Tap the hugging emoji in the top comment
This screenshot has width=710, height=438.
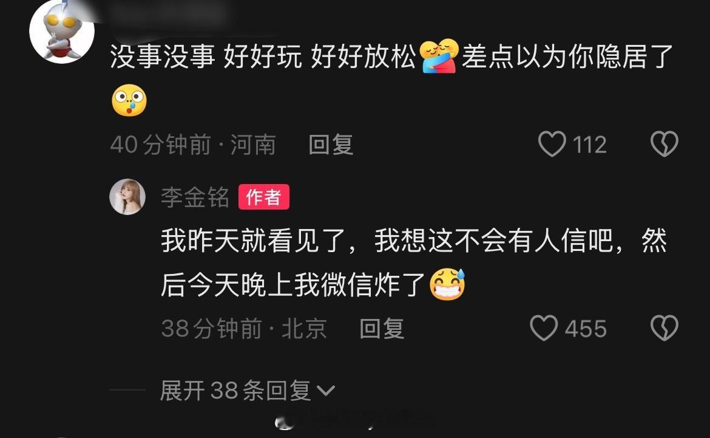coord(439,56)
